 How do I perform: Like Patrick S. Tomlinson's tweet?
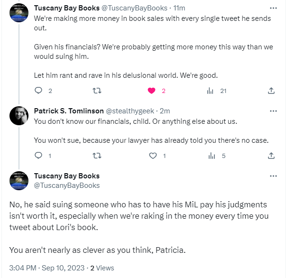pos(153,155)
